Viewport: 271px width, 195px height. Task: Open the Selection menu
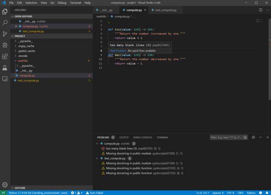[x=31, y=2]
